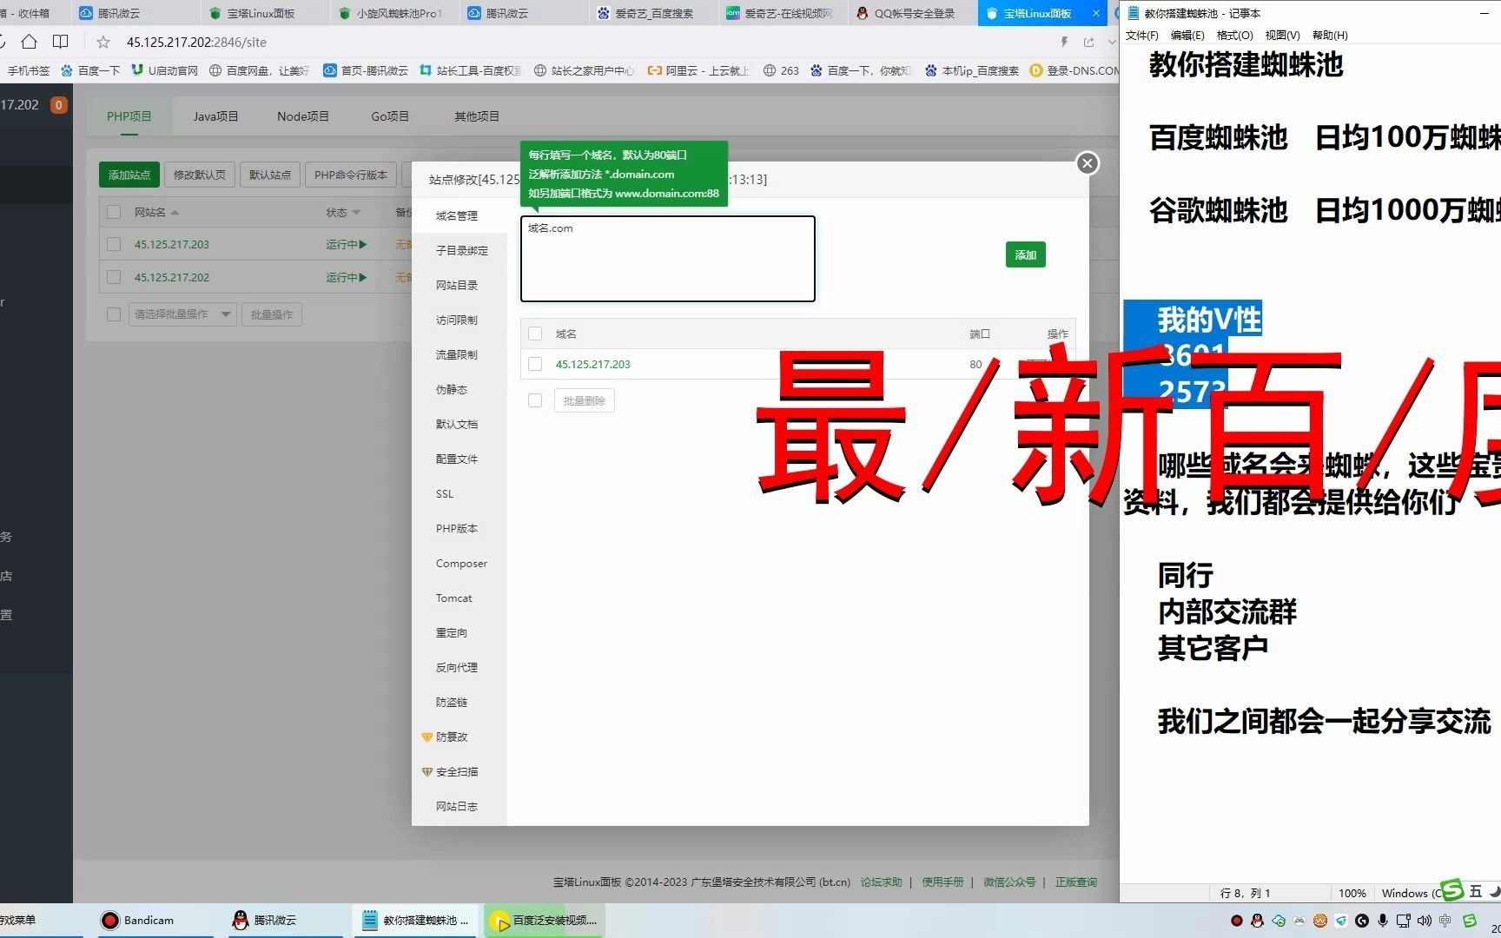Click the 安全扫描 premium diamond icon
The image size is (1501, 938).
point(426,772)
